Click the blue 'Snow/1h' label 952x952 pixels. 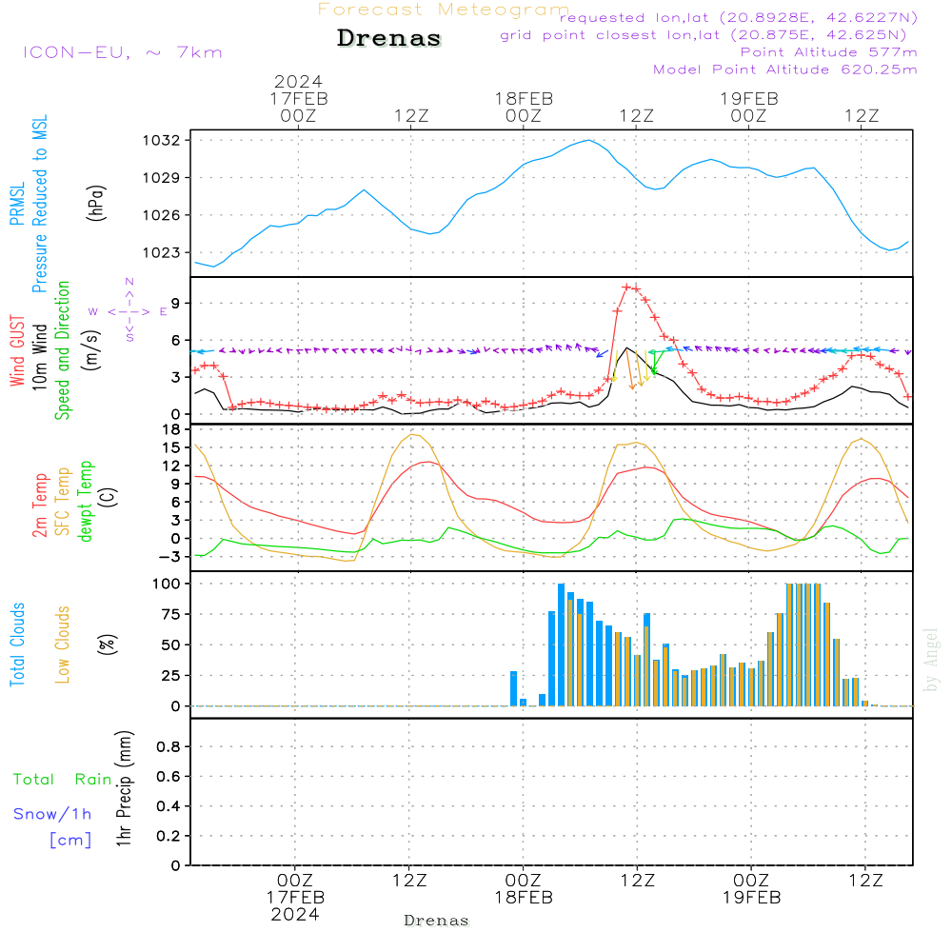tap(52, 814)
